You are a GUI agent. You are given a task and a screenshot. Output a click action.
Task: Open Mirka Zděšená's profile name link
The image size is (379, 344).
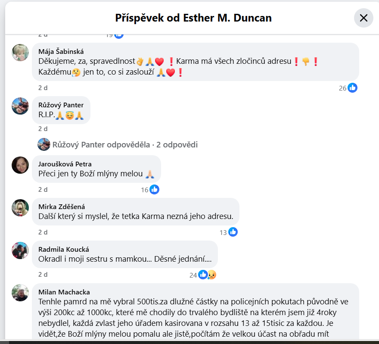(62, 207)
